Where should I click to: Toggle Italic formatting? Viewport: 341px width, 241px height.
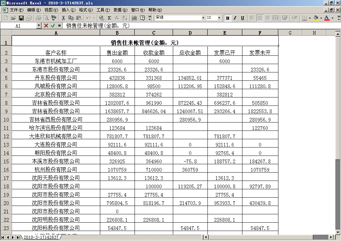[235, 18]
